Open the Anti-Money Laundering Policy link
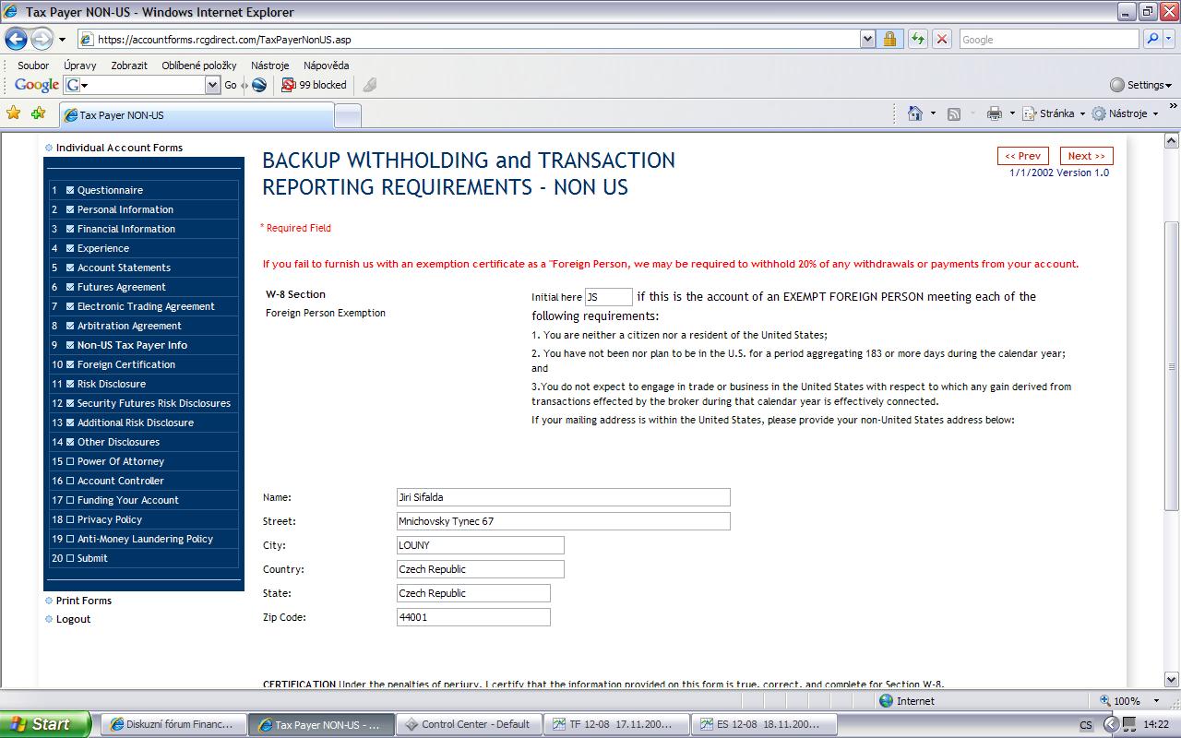1181x738 pixels. coord(146,539)
